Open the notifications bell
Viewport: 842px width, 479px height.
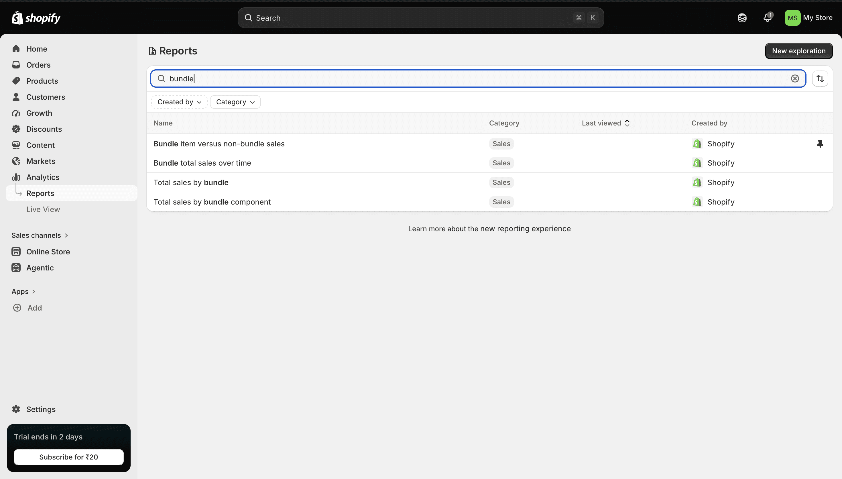767,17
